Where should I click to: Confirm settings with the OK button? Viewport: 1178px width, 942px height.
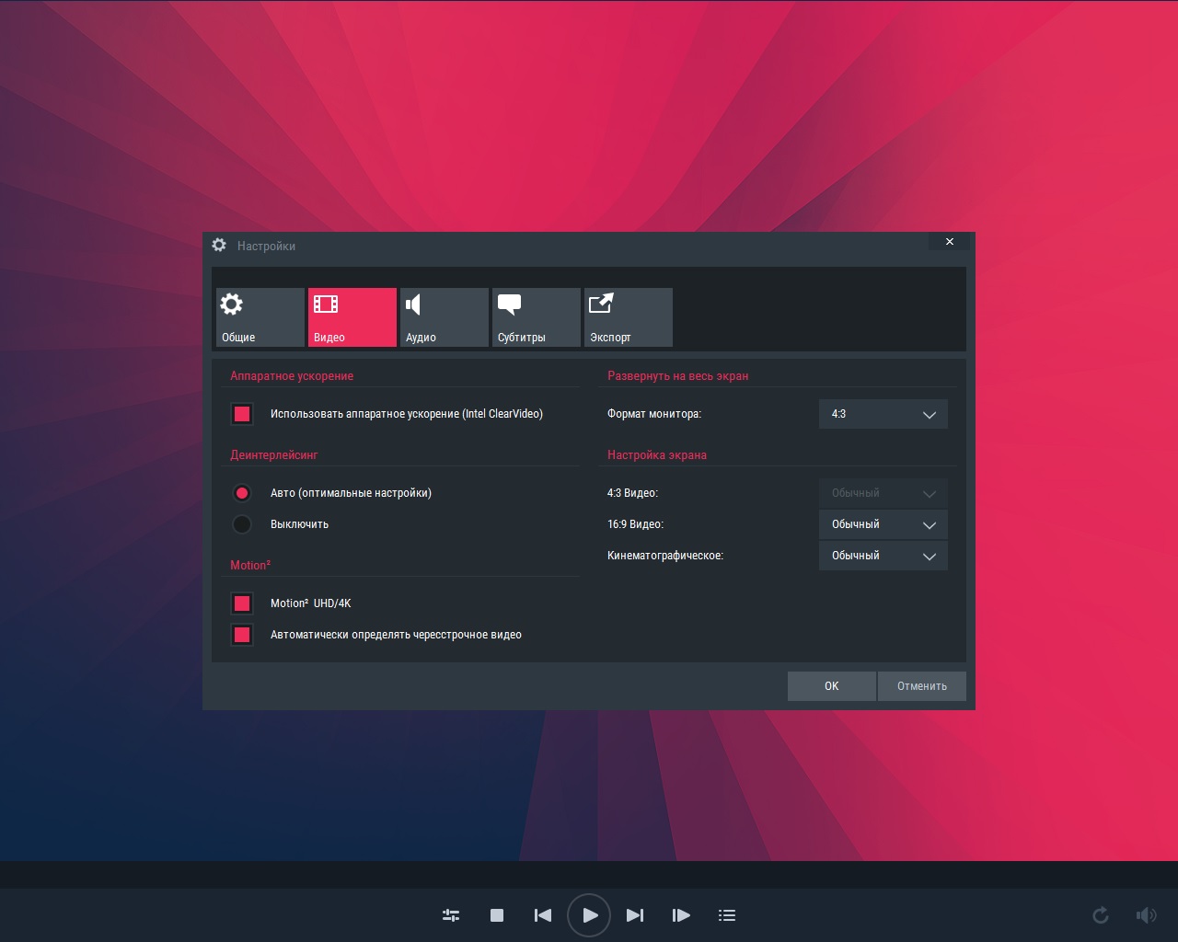pos(832,686)
